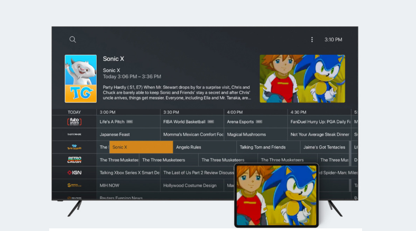The image size is (416, 231).
Task: Select the highlighted Sonic X program
Action: click(141, 147)
